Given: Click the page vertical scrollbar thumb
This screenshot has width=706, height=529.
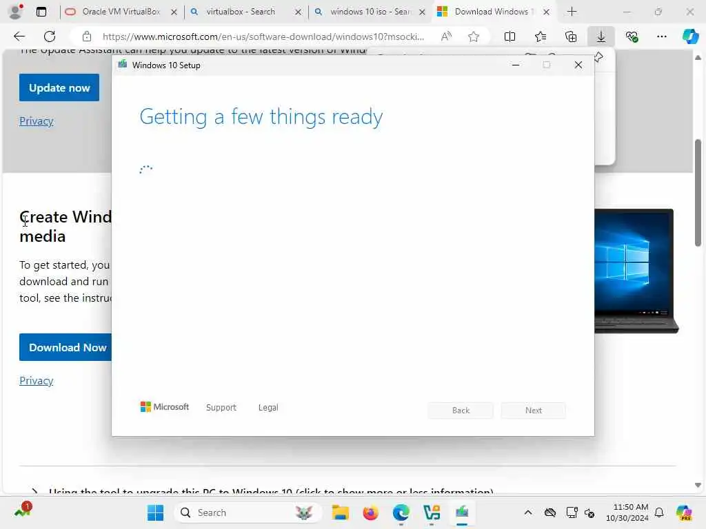Looking at the screenshot, I should pos(698,193).
